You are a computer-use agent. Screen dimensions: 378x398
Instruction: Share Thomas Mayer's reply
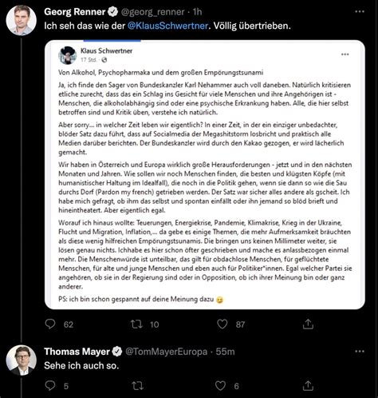tap(308, 385)
